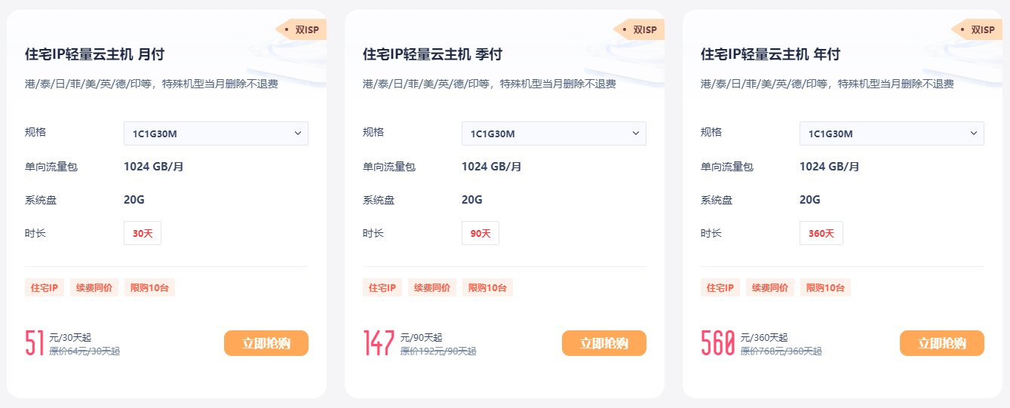Screen dimensions: 1010x408
Task: Click 立即抢购 for the 51元 monthly plan
Action: point(266,343)
